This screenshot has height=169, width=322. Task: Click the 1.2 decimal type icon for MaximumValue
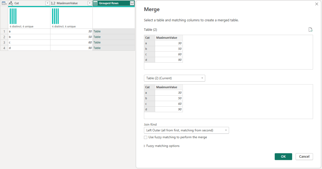53,3
